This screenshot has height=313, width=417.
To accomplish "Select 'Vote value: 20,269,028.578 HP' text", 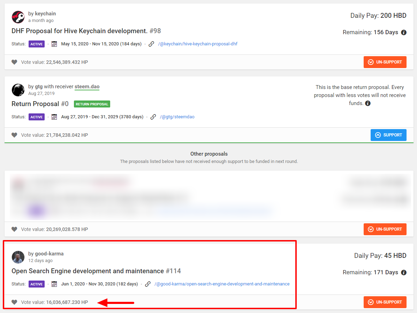I will click(54, 229).
